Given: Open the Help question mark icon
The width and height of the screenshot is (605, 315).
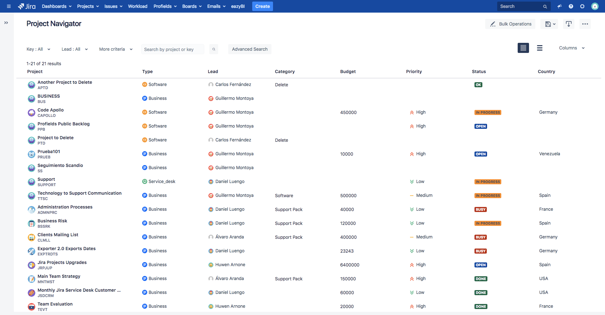Looking at the screenshot, I should [571, 6].
